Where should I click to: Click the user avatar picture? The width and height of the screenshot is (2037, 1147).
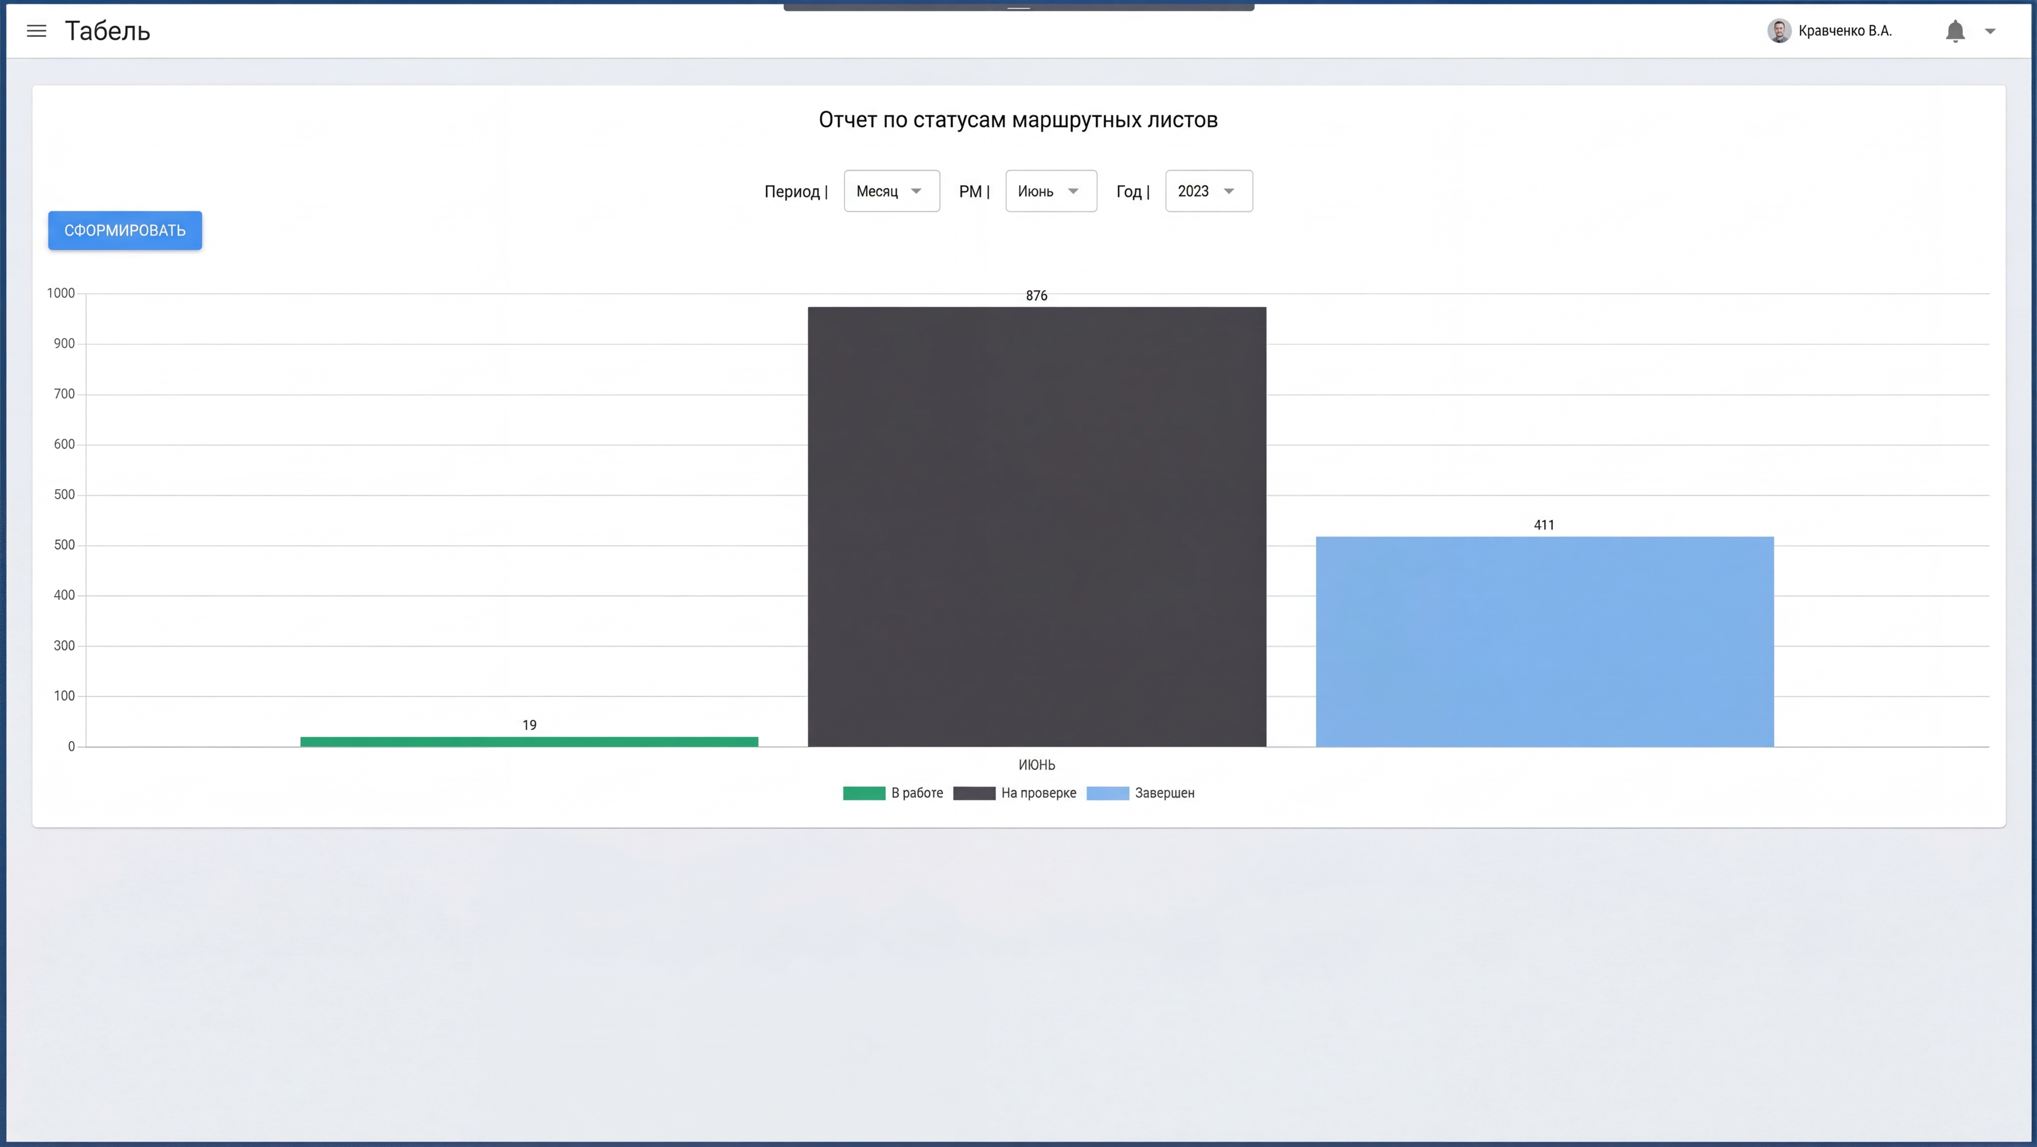pyautogui.click(x=1778, y=31)
